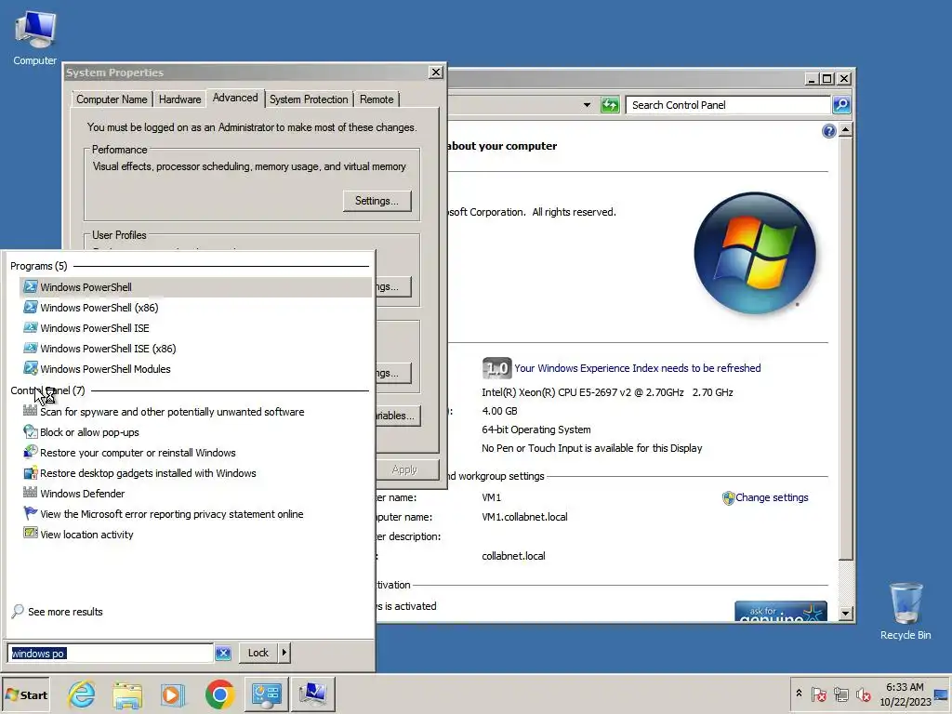Click the Apply button in System Properties
The image size is (952, 714).
click(x=405, y=469)
